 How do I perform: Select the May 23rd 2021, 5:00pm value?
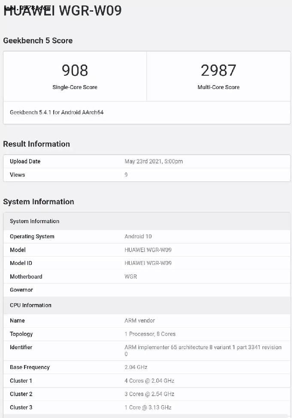[154, 161]
